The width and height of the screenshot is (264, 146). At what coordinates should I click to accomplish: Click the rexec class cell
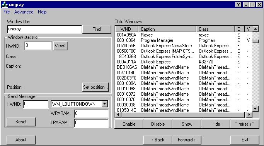[x=204, y=35]
